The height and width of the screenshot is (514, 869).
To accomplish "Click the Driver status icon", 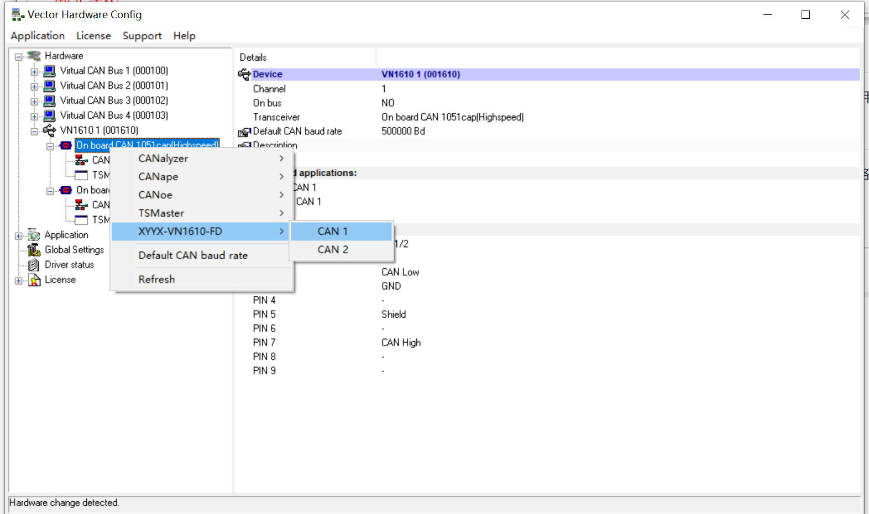I will [x=34, y=265].
